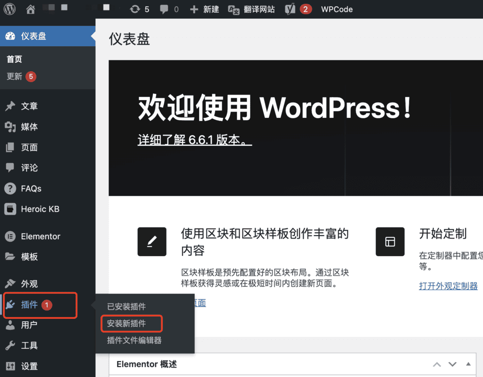Click the wrench icon for 工具

click(x=10, y=345)
